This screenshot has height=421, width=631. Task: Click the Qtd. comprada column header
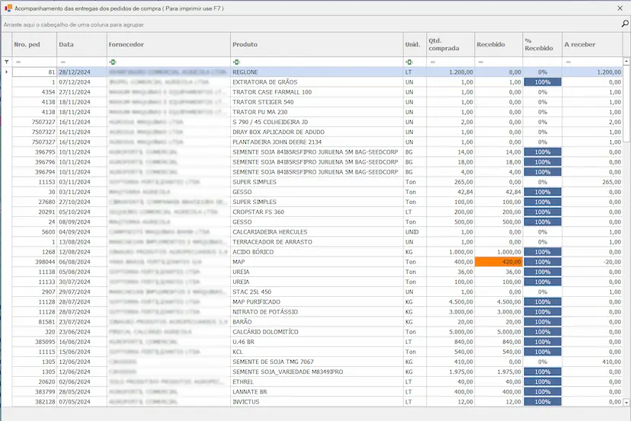click(449, 45)
